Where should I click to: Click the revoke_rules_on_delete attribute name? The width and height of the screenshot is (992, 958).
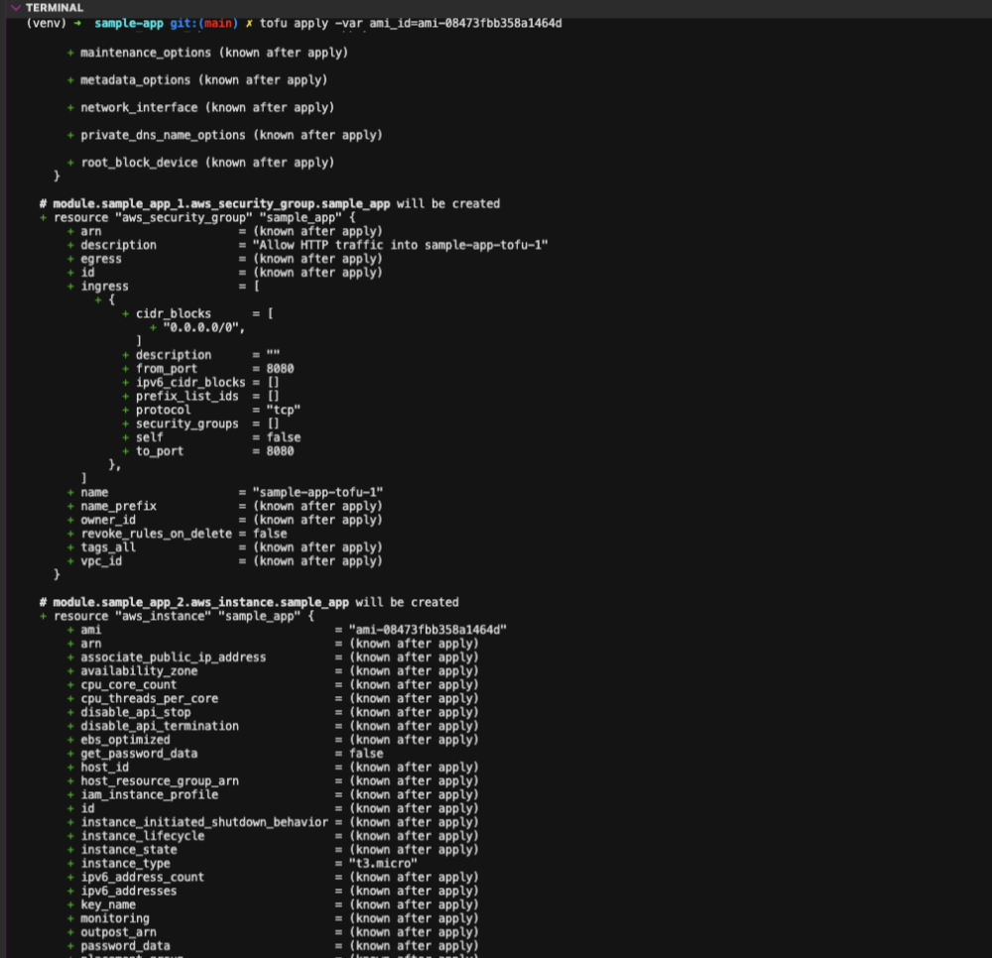156,534
